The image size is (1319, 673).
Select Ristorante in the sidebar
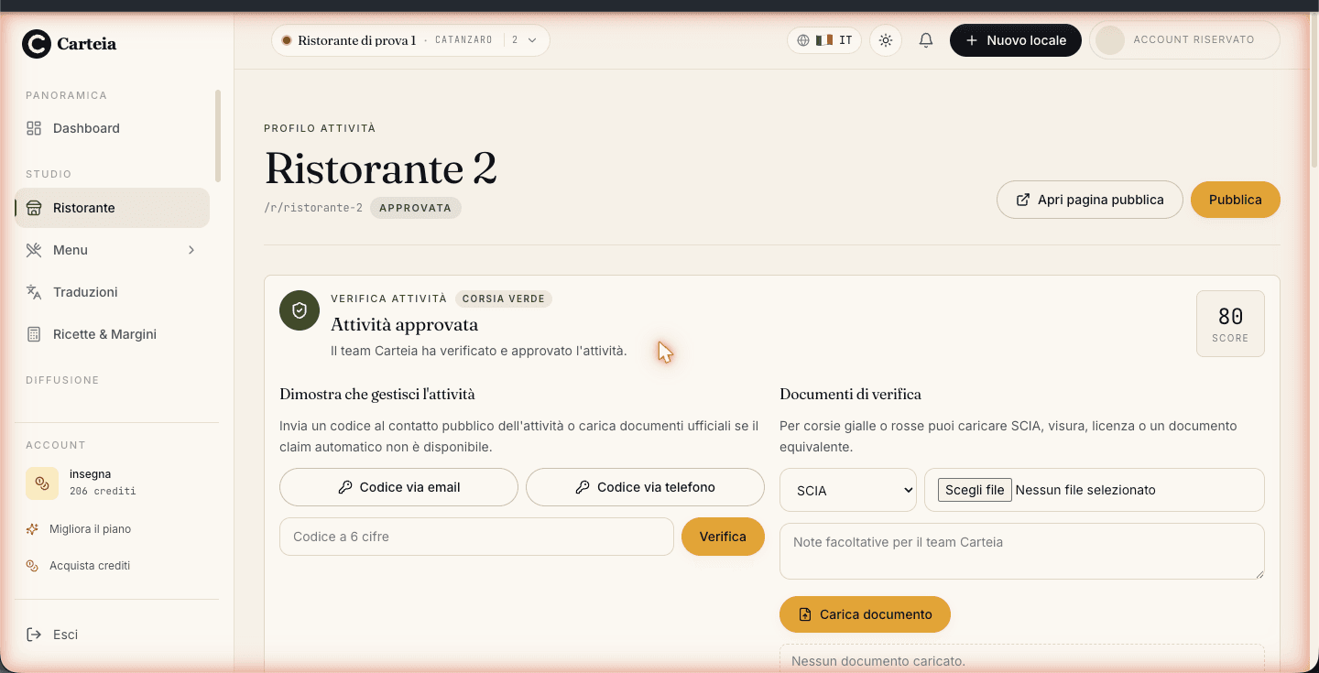pos(112,208)
